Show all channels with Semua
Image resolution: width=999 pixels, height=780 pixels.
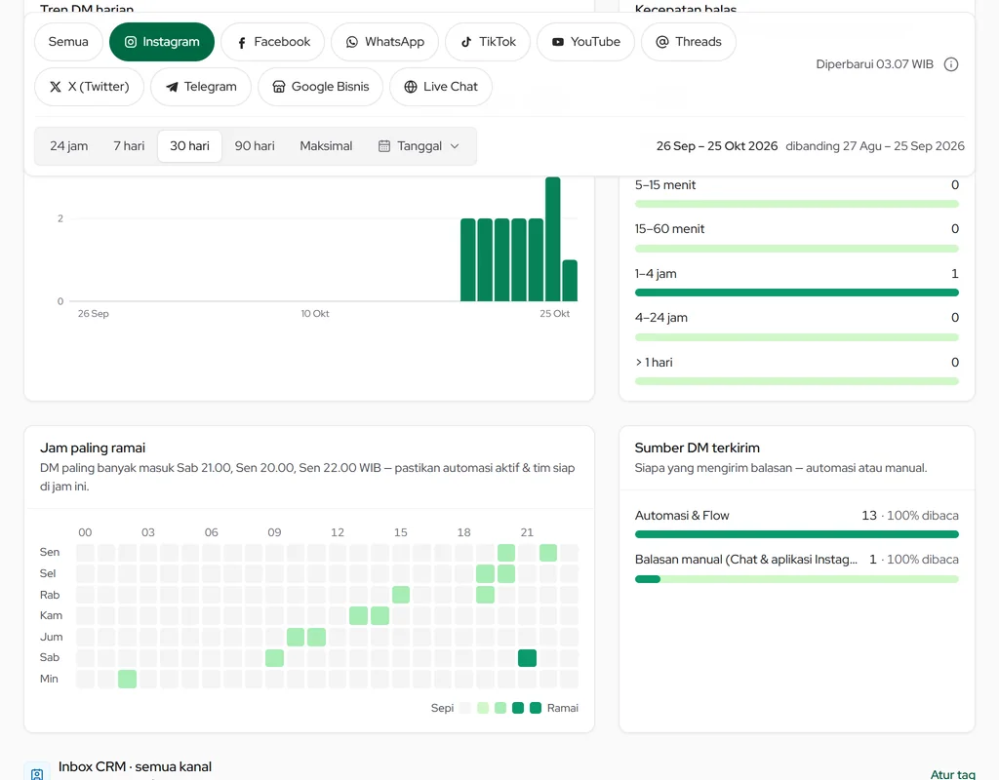(x=68, y=42)
